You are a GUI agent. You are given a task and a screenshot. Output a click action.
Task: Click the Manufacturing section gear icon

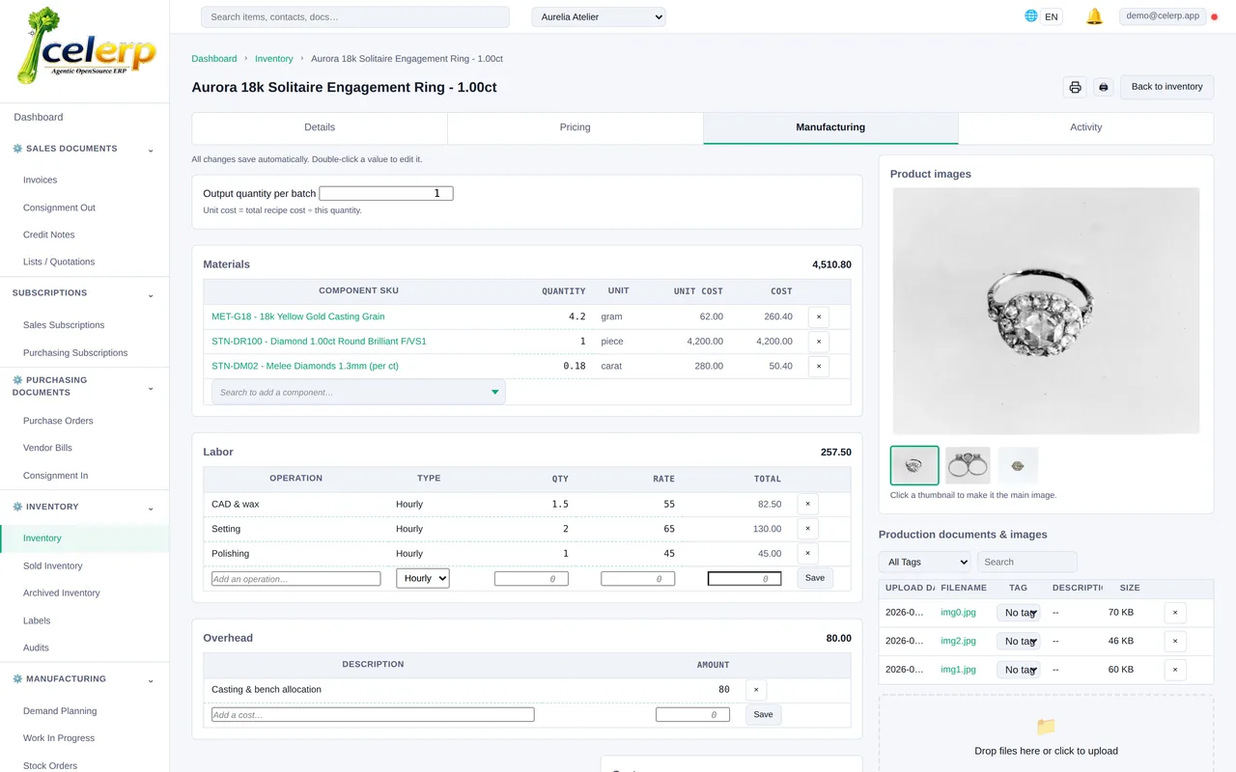coord(17,679)
